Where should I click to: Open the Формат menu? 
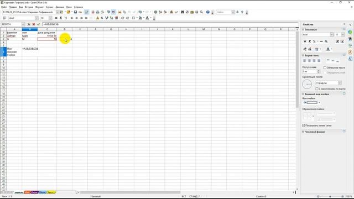click(39, 7)
